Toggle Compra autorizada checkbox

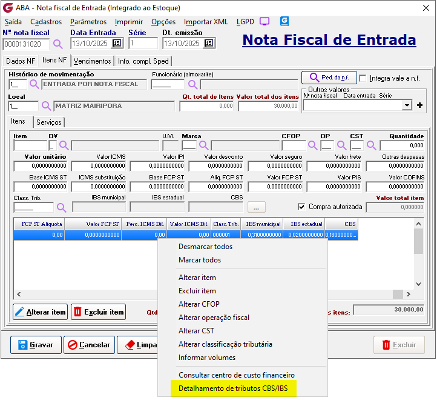coord(301,207)
